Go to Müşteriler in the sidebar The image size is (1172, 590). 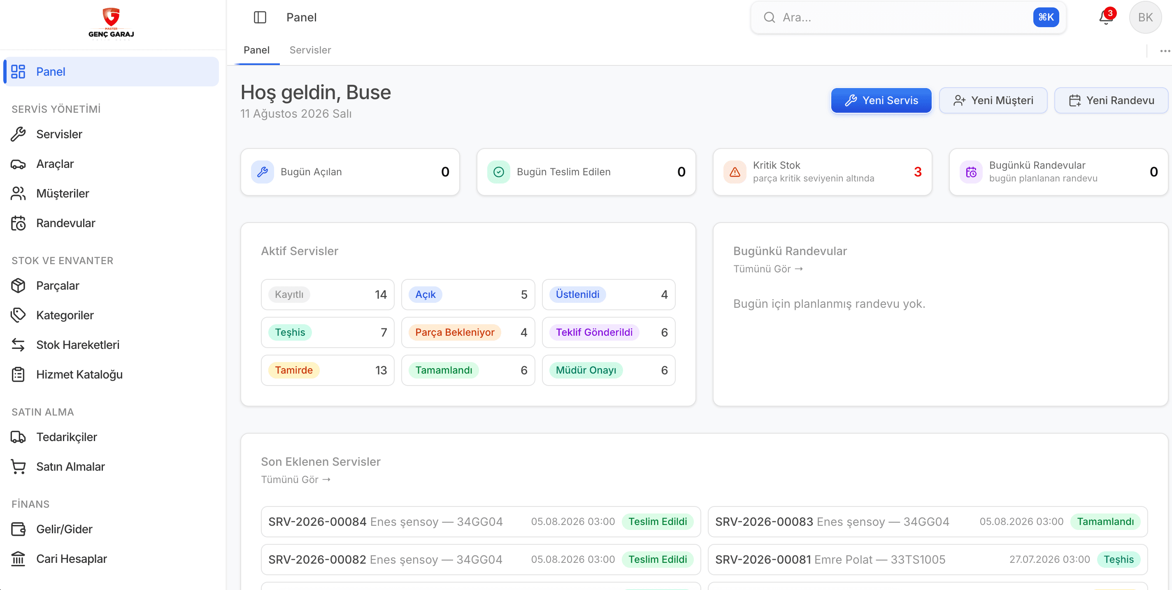[x=111, y=193]
